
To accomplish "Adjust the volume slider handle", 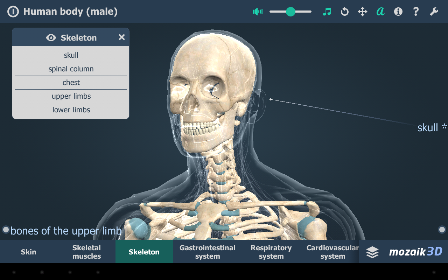I will tap(290, 11).
